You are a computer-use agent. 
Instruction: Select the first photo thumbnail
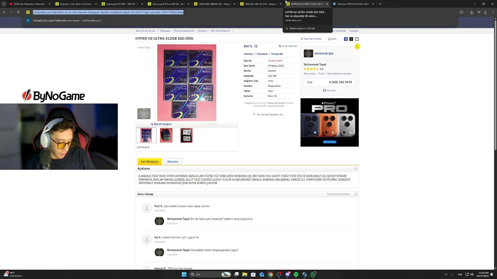click(x=146, y=135)
